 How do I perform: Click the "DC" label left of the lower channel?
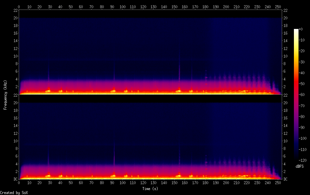click(15, 179)
